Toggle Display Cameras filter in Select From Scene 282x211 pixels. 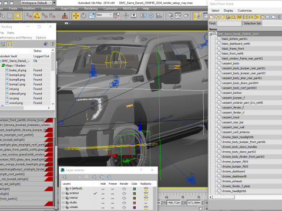pos(229,18)
